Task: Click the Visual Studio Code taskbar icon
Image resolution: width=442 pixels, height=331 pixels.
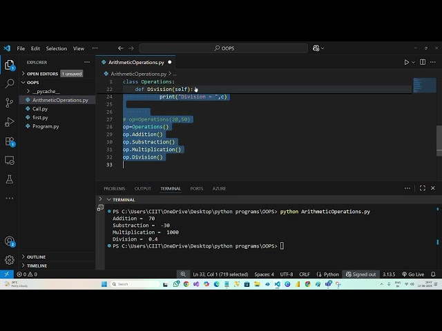Action: click(278, 284)
